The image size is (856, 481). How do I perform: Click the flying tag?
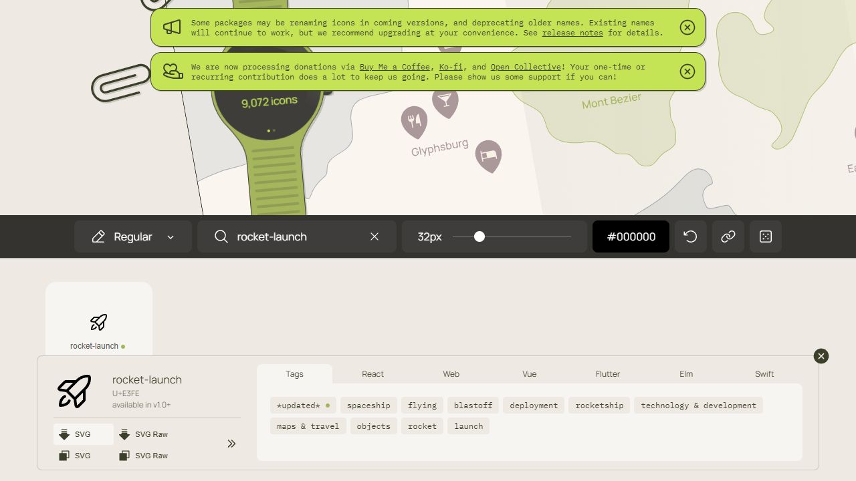pos(422,406)
